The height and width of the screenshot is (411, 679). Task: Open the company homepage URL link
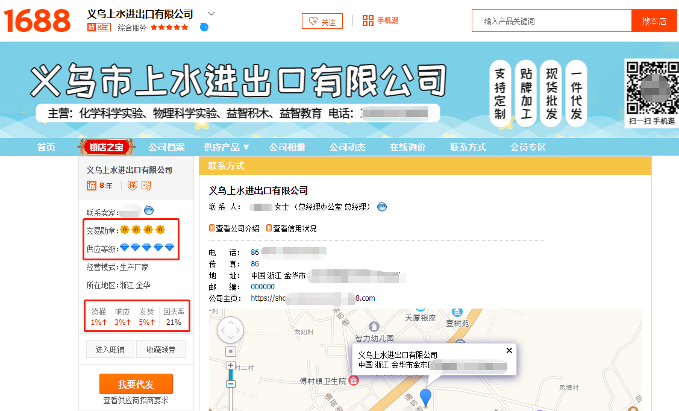tap(313, 298)
